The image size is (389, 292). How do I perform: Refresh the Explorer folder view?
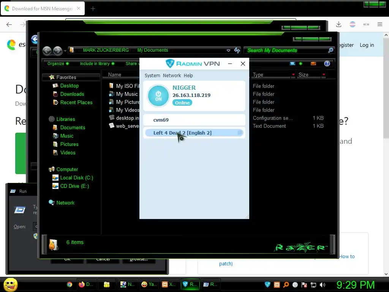pyautogui.click(x=237, y=51)
